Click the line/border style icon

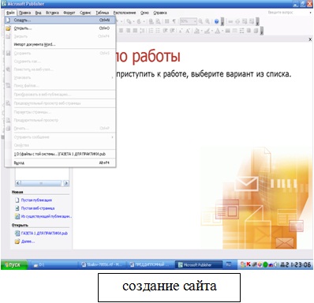[228, 31]
